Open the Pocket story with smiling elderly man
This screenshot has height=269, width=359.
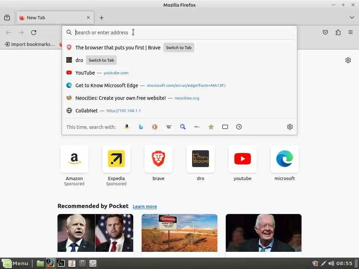pos(264,233)
